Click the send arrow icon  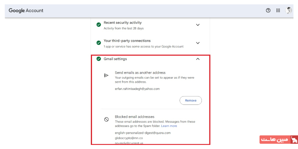[x=106, y=75]
